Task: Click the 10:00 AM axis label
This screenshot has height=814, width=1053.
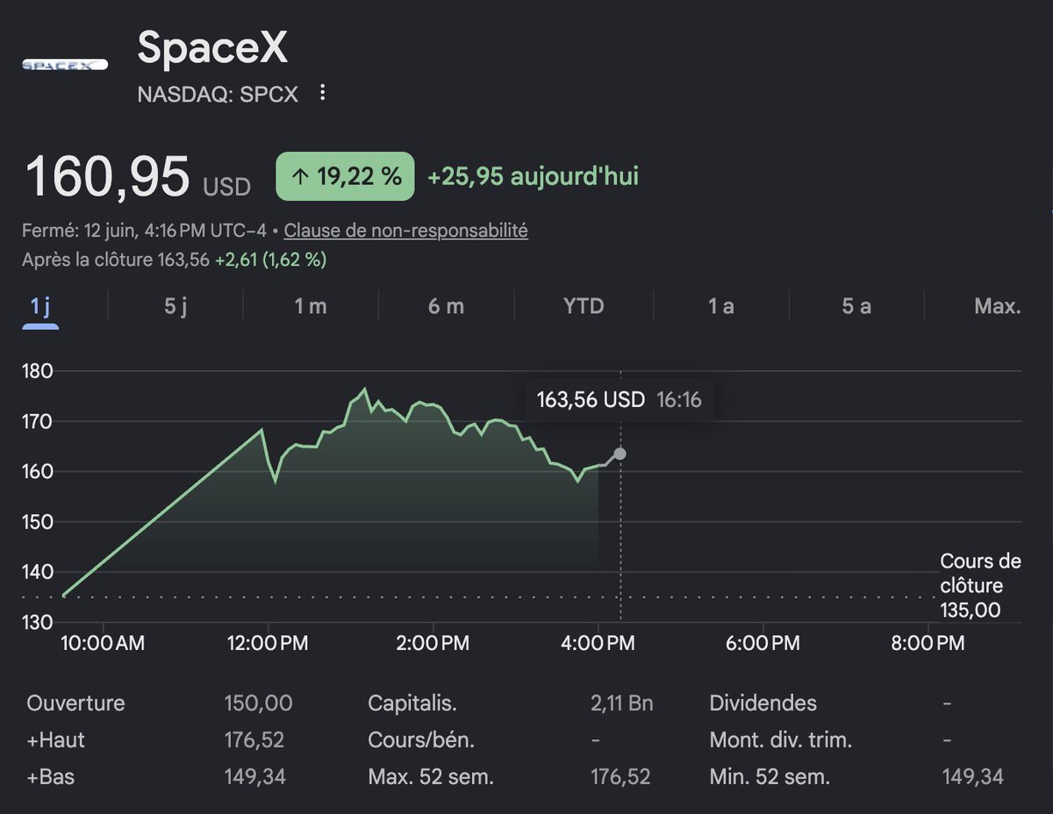Action: point(103,643)
